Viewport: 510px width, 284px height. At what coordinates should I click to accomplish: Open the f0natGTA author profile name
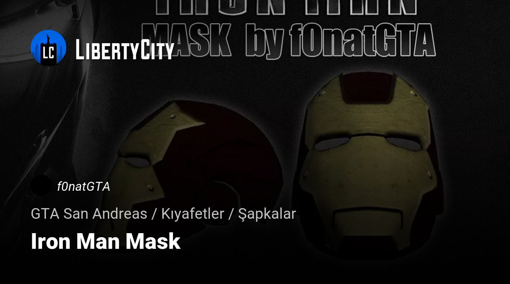point(84,186)
